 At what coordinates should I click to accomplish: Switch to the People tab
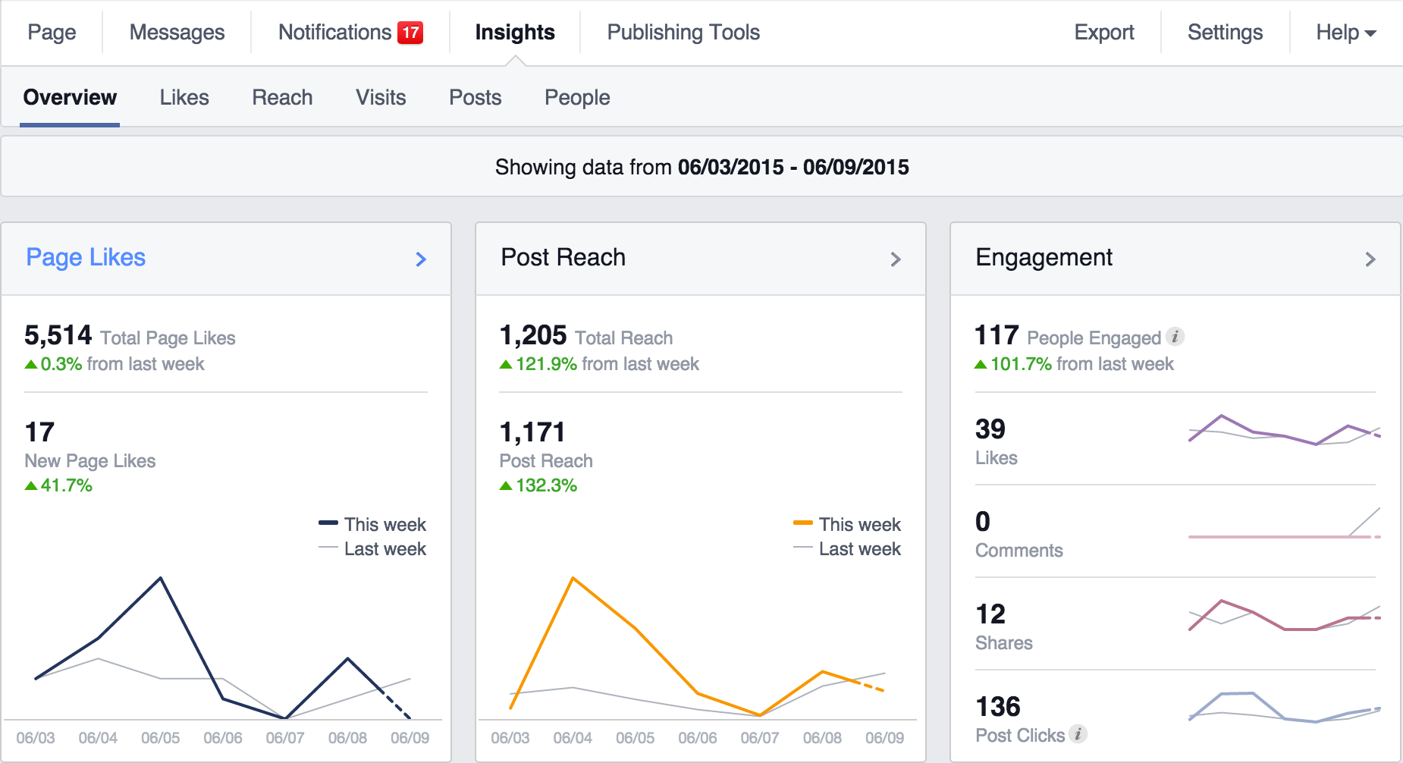[x=577, y=98]
